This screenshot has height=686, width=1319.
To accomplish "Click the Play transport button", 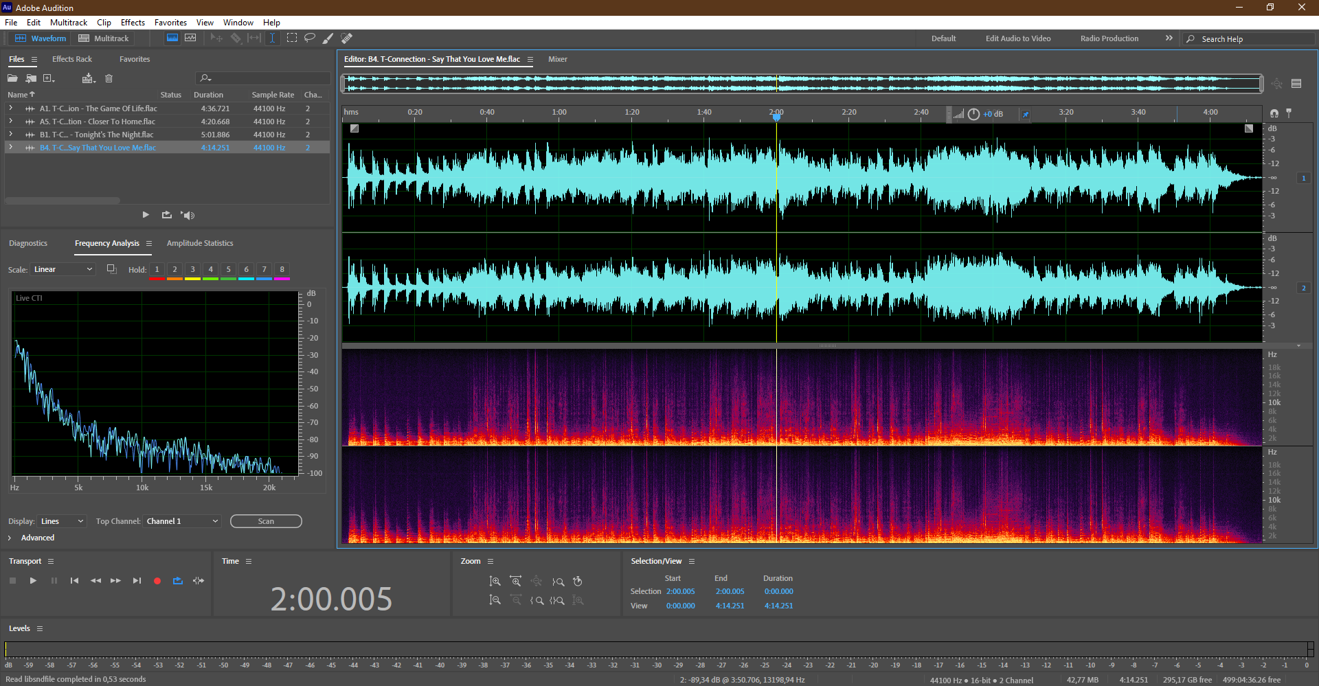I will pos(33,581).
